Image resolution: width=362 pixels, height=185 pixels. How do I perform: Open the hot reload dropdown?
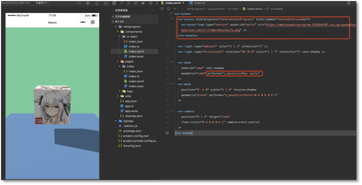[42, 3]
